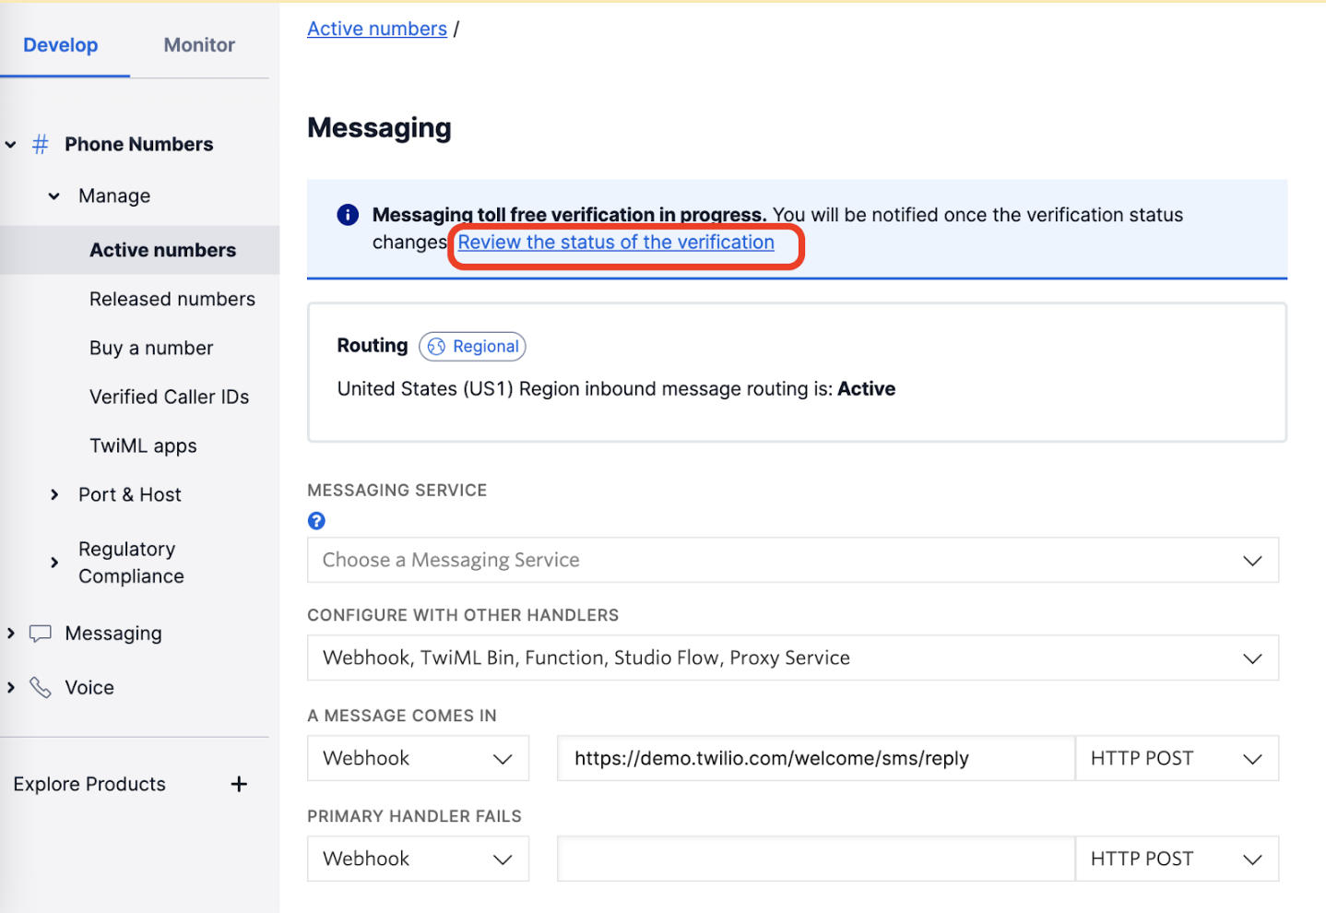The width and height of the screenshot is (1326, 913).
Task: Click the plus icon next to Explore Products
Action: point(239,784)
